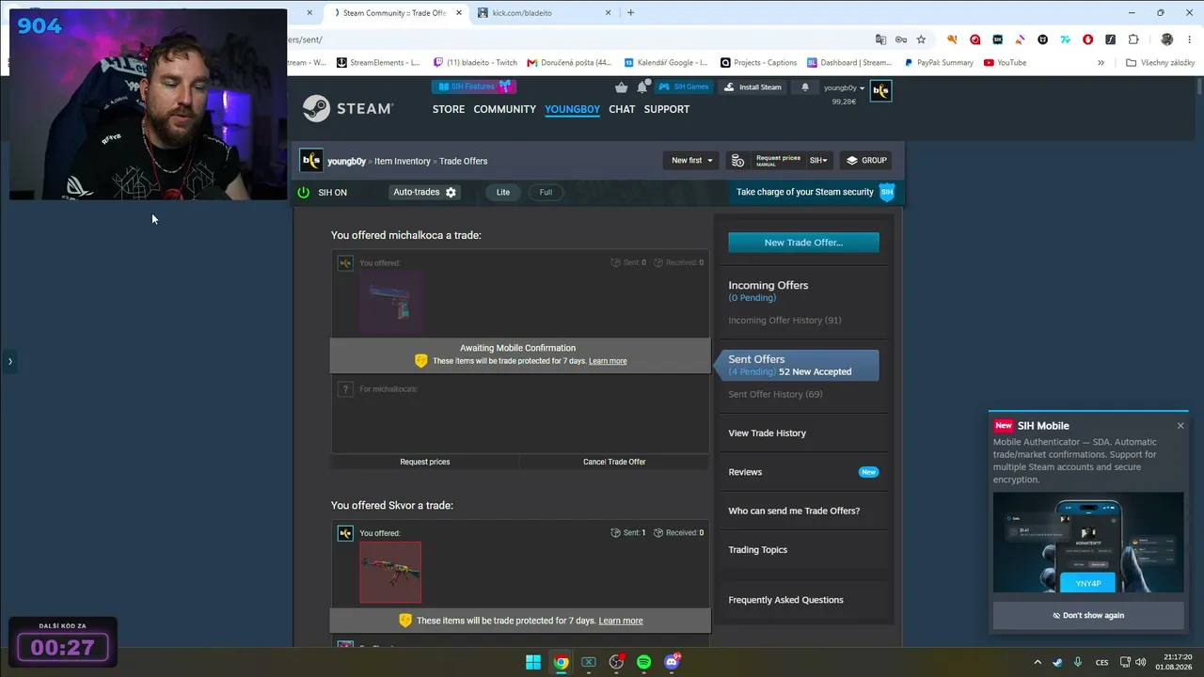Show more bookmarks chevron
This screenshot has height=677, width=1204.
[x=1101, y=63]
